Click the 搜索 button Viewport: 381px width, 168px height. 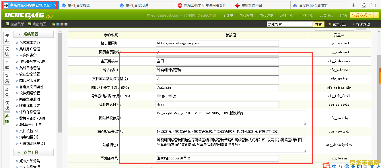[x=319, y=24]
